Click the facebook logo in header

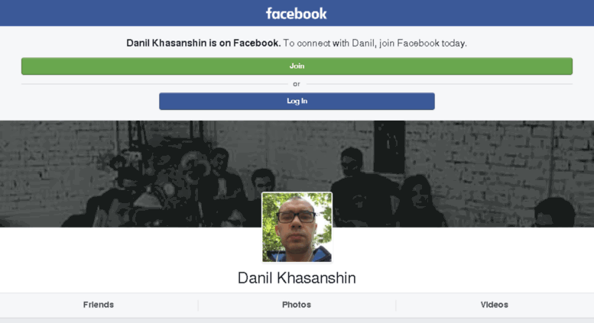point(297,14)
